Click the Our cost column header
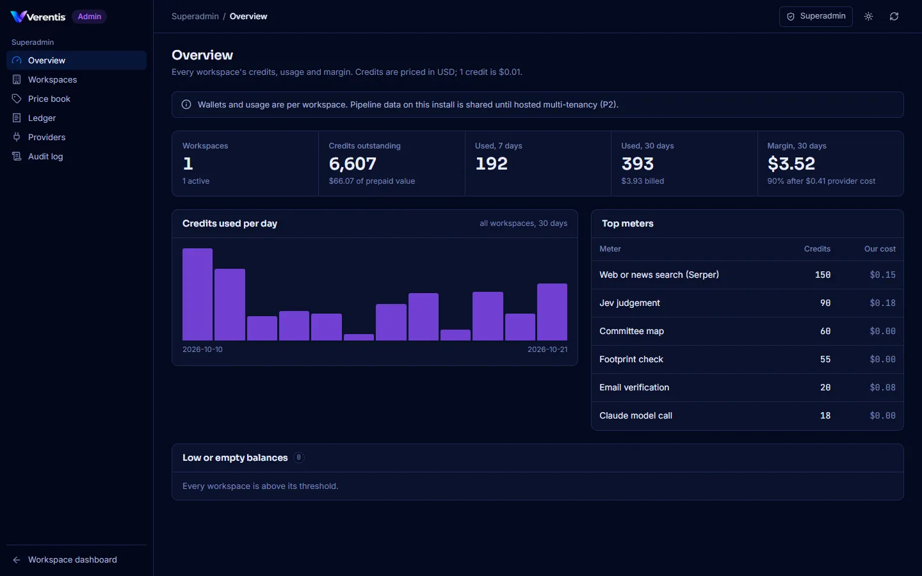Screen dimensions: 922x576 (x=880, y=249)
